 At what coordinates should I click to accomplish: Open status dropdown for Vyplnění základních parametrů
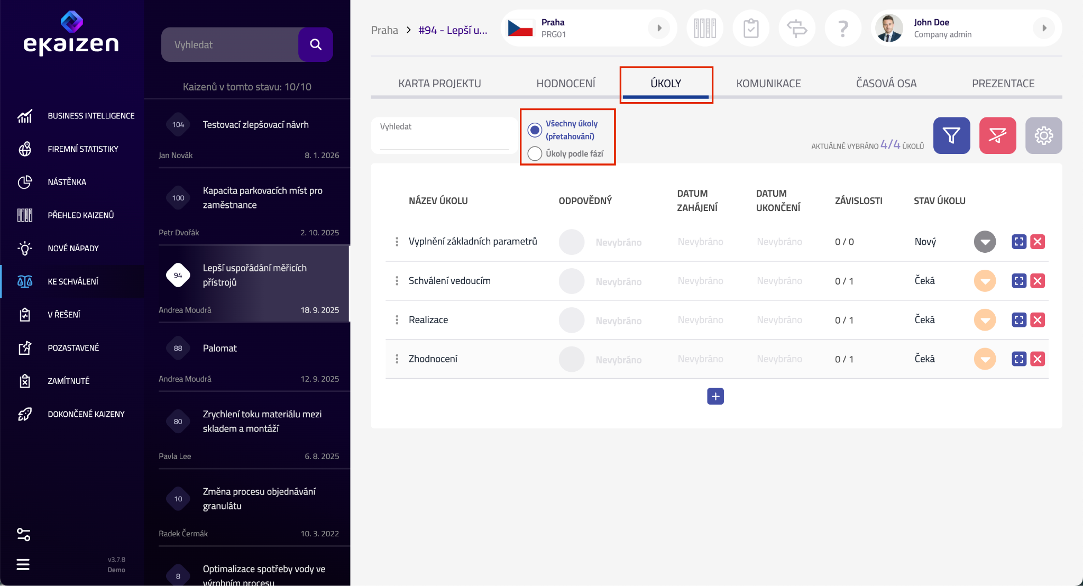tap(985, 242)
